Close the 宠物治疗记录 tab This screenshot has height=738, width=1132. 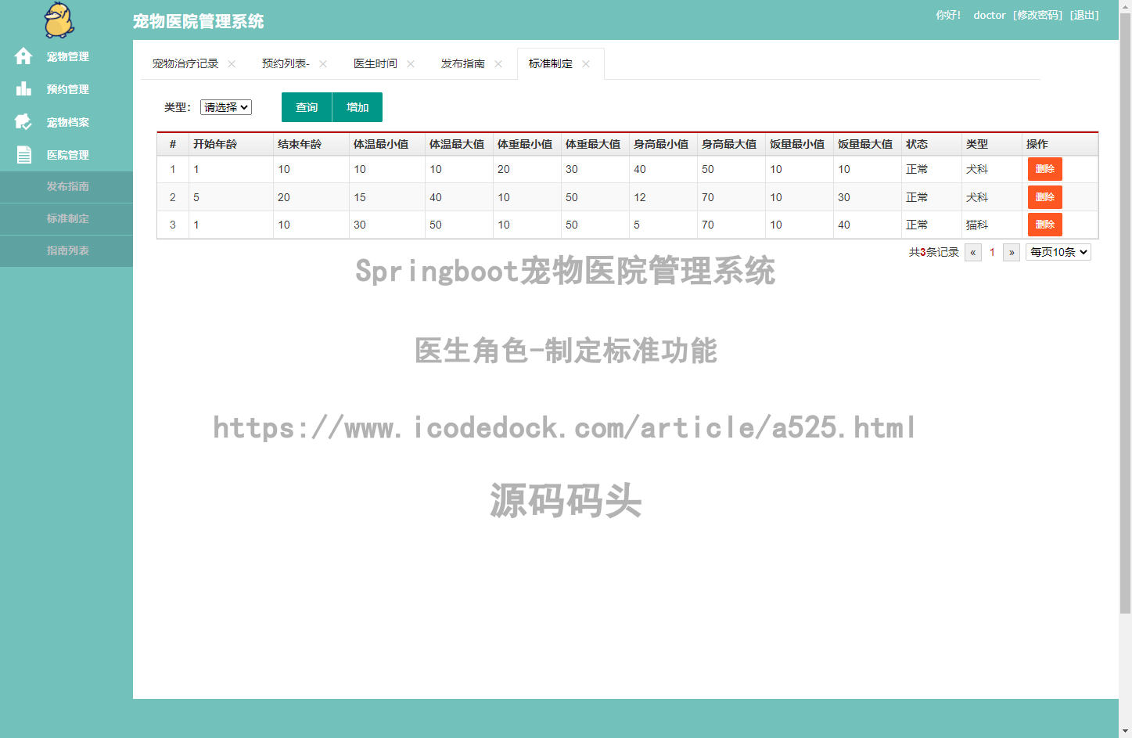click(232, 64)
